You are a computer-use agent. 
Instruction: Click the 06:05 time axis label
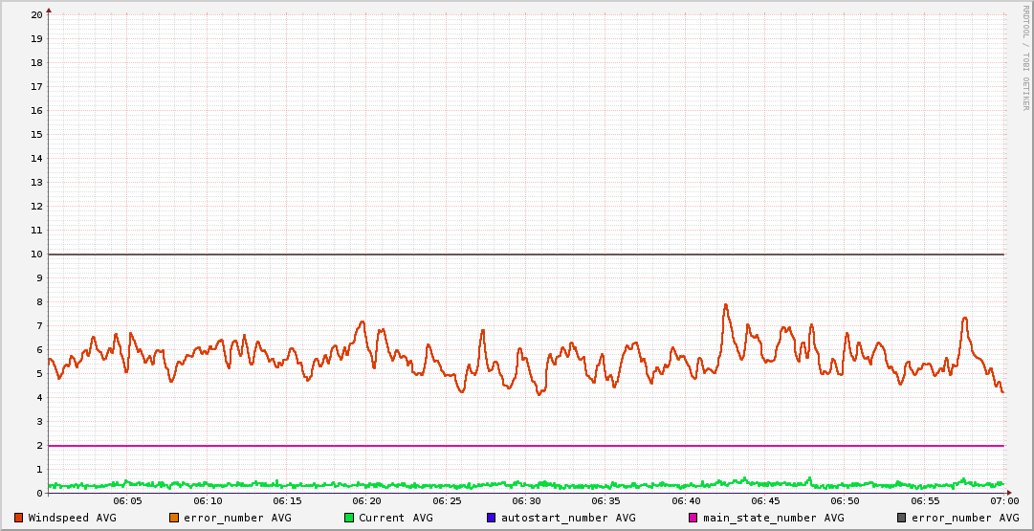tap(127, 501)
